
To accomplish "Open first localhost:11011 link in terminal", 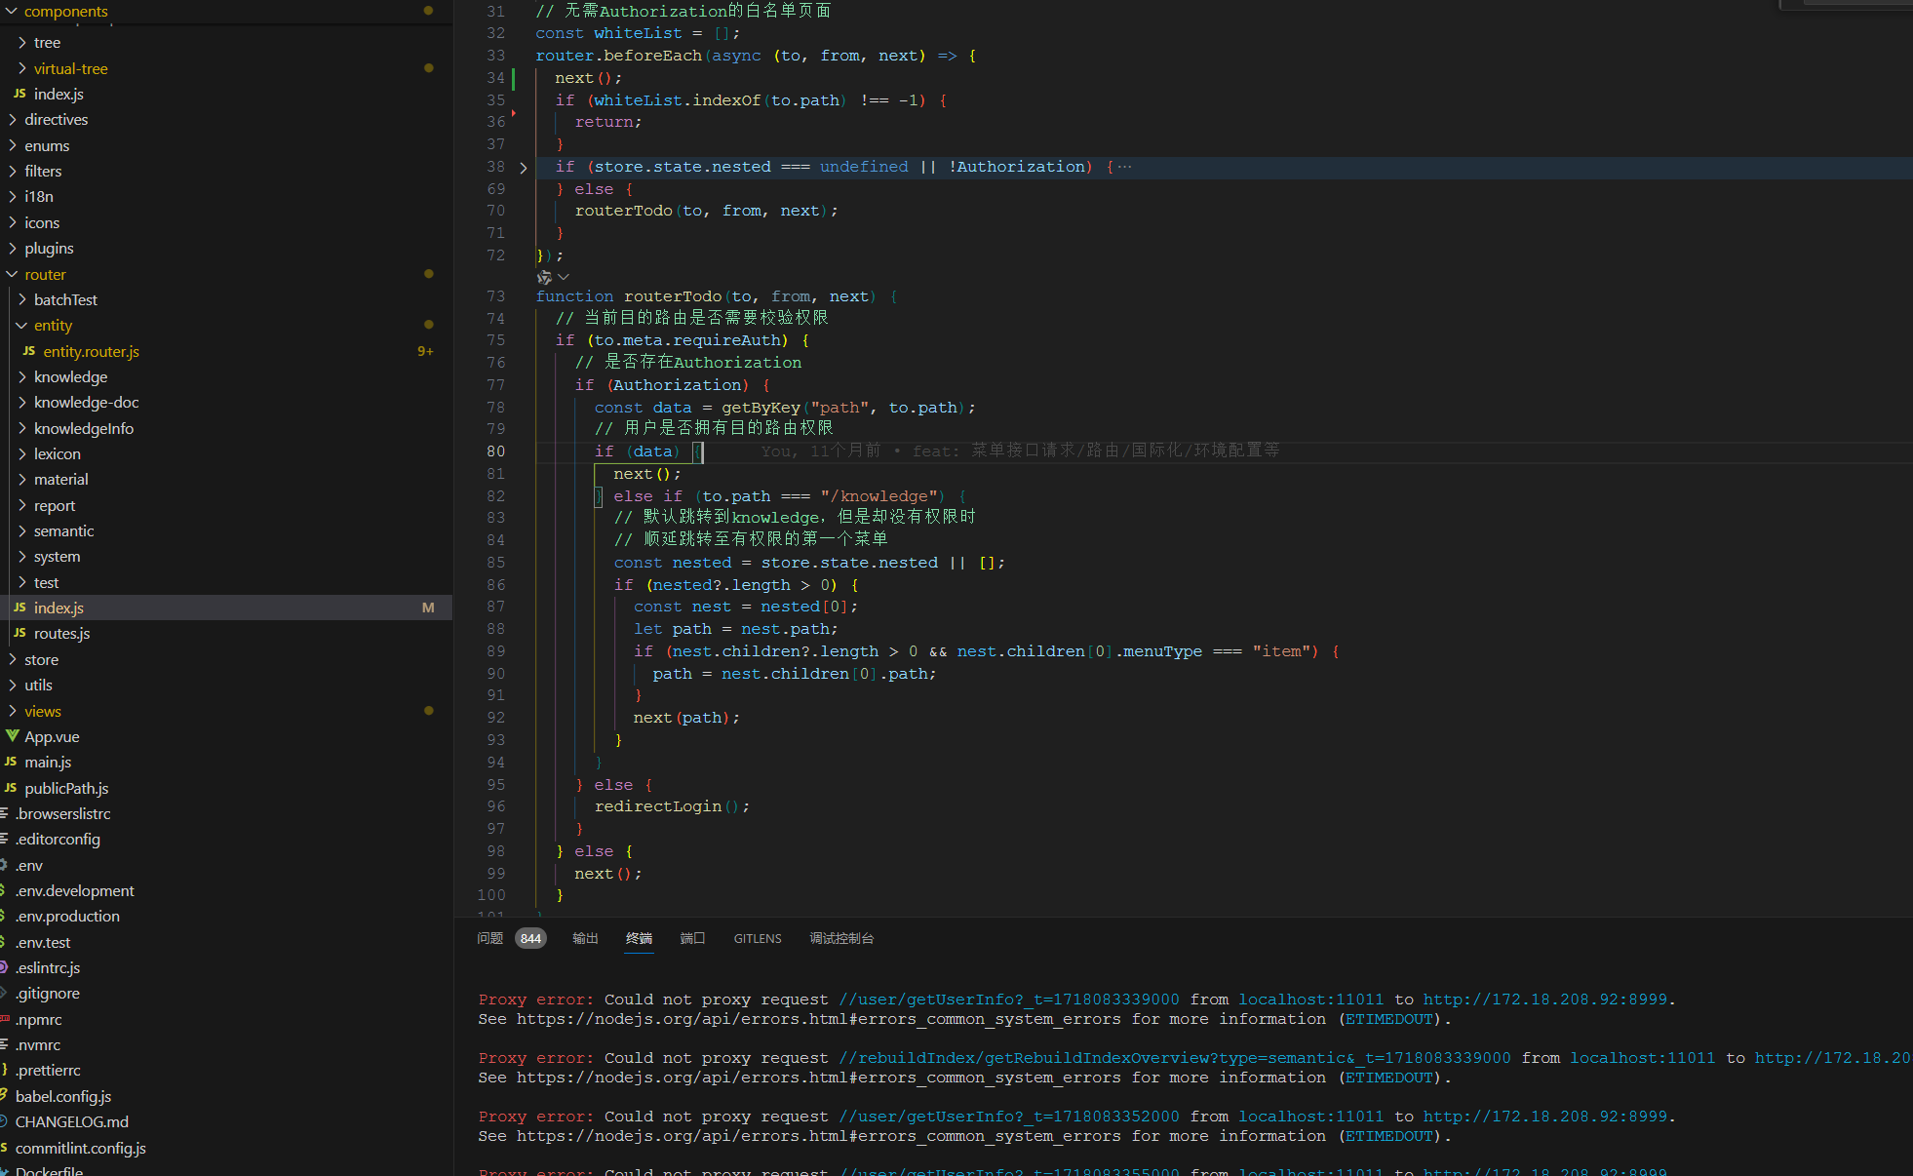I will point(1311,1000).
